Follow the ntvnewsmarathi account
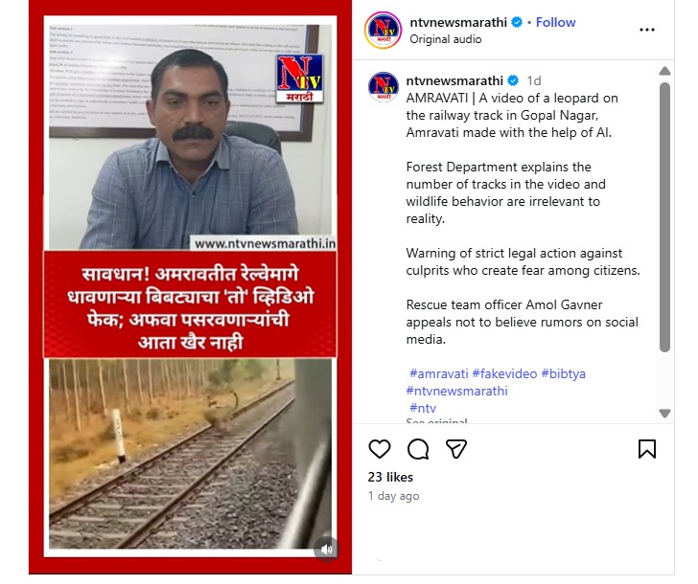Screen dimensions: 698x584 (x=555, y=22)
